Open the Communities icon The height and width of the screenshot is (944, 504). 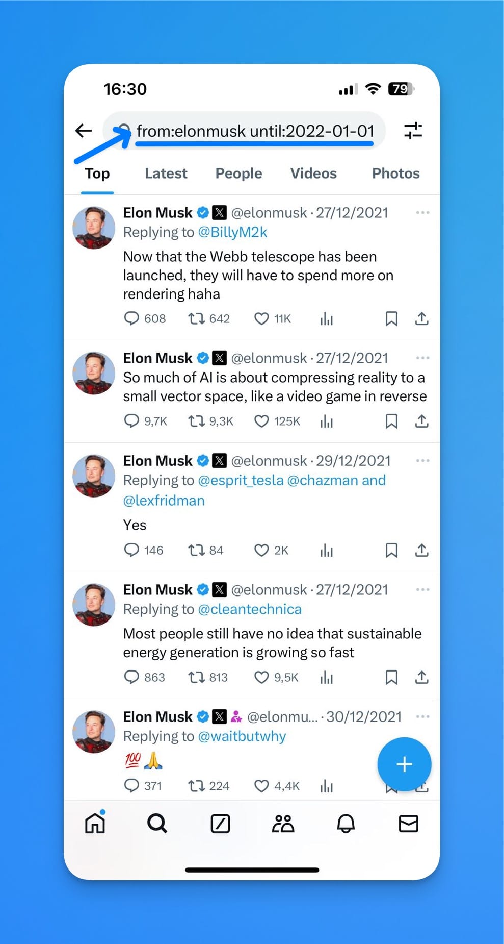283,823
